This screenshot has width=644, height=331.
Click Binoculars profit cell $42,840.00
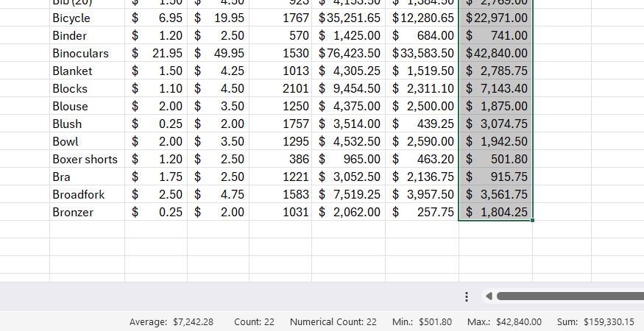[x=496, y=54]
